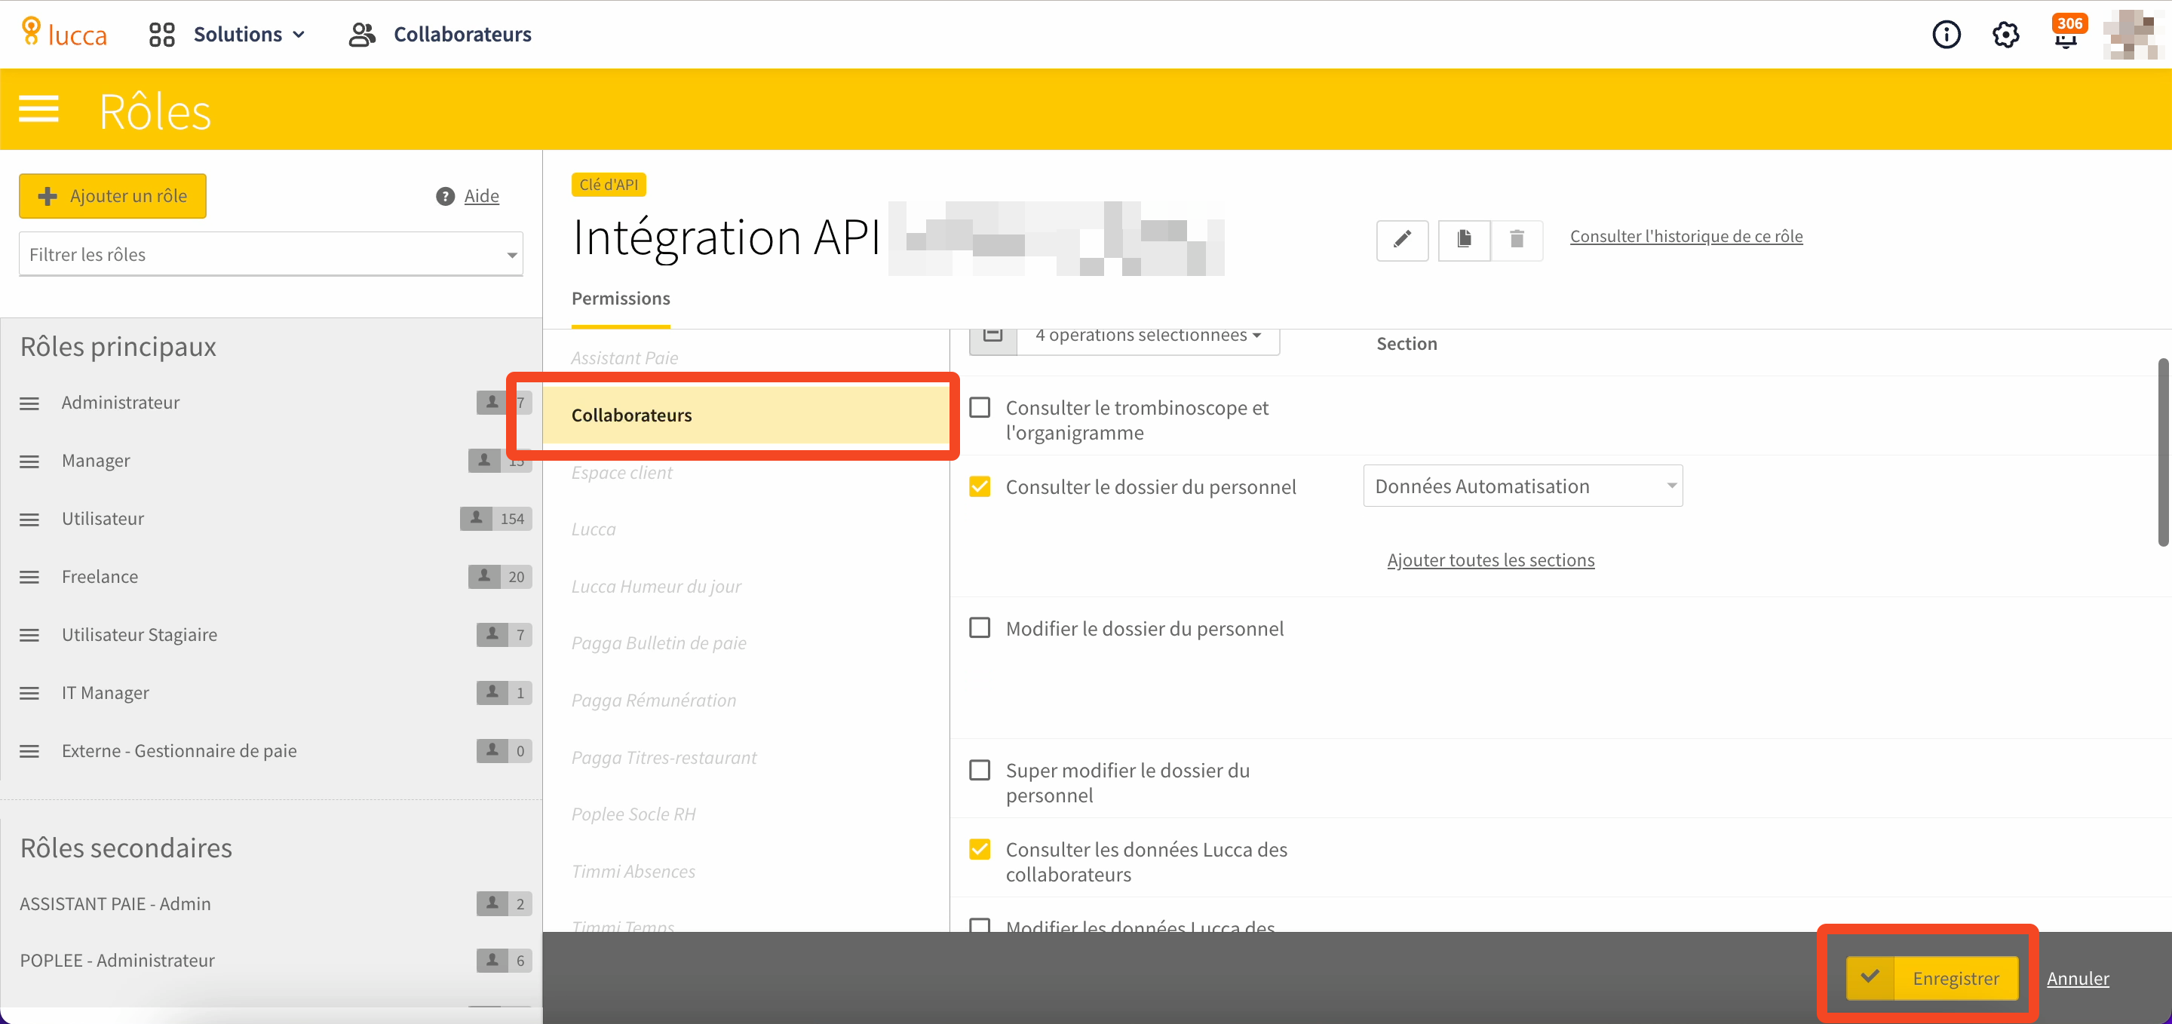Click the Annuler link
This screenshot has width=2172, height=1024.
click(x=2078, y=979)
